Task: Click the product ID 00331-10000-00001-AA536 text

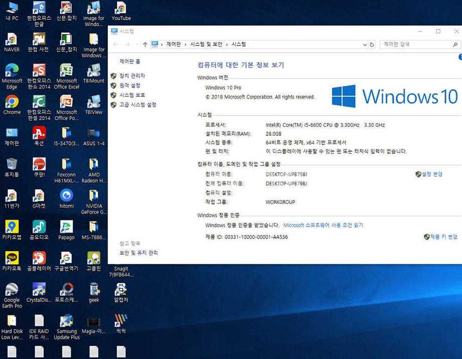Action: pyautogui.click(x=256, y=237)
